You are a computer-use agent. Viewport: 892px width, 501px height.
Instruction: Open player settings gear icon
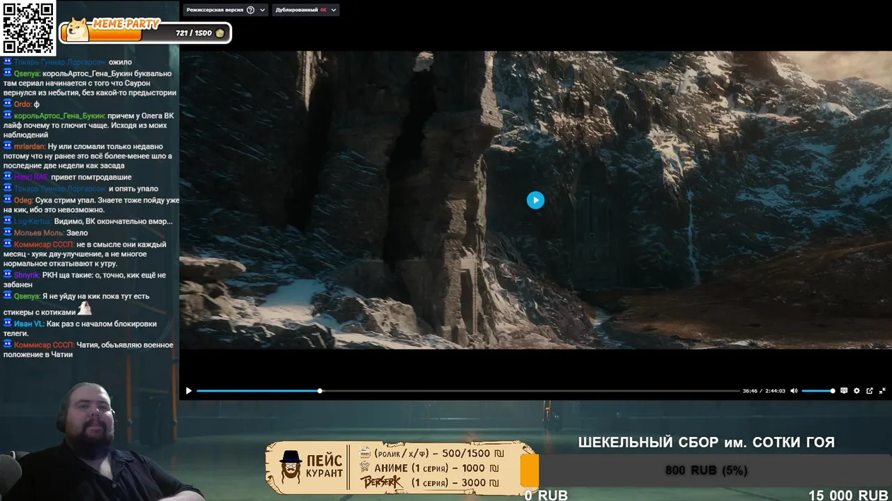tap(856, 391)
